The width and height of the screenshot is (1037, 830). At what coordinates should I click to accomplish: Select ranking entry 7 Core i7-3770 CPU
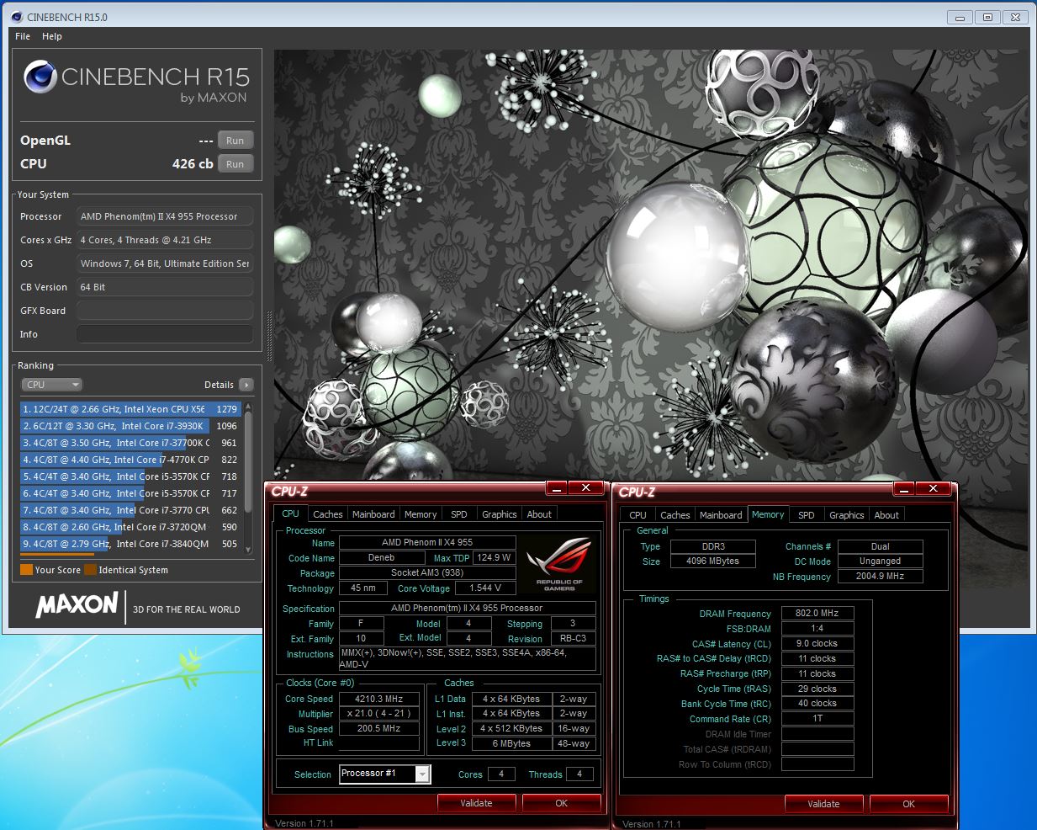pos(130,510)
